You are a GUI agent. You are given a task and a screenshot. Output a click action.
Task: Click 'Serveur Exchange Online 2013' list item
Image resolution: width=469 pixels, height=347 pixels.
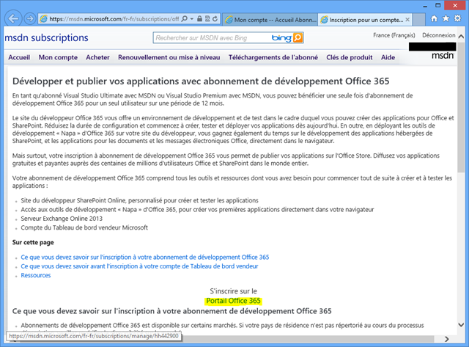tap(62, 219)
